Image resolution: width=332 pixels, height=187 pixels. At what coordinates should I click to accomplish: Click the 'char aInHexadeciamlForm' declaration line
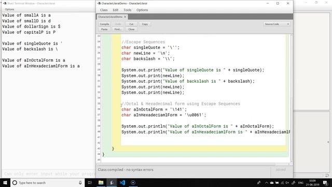click(x=164, y=115)
